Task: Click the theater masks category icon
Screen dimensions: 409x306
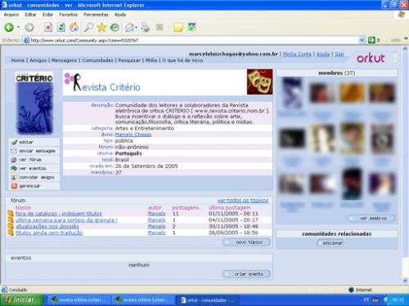Action: click(259, 82)
